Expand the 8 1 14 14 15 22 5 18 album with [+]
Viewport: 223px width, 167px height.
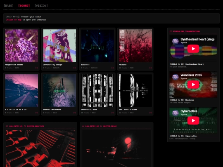pyautogui.click(x=37, y=113)
